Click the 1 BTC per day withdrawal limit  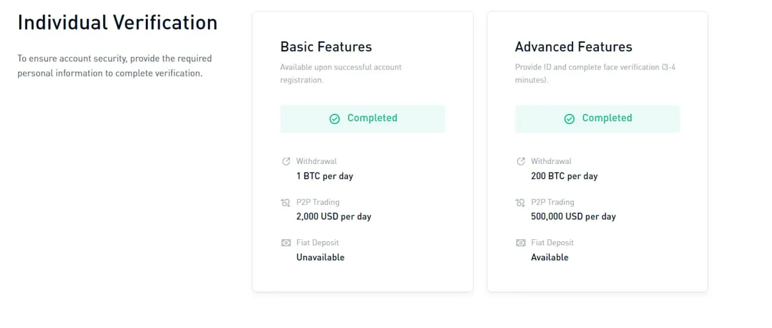click(324, 176)
